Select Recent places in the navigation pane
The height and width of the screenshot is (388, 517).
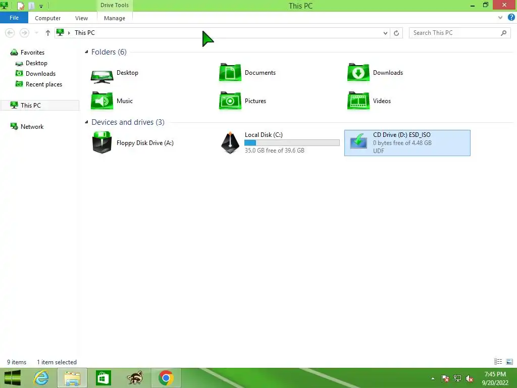[x=44, y=84]
